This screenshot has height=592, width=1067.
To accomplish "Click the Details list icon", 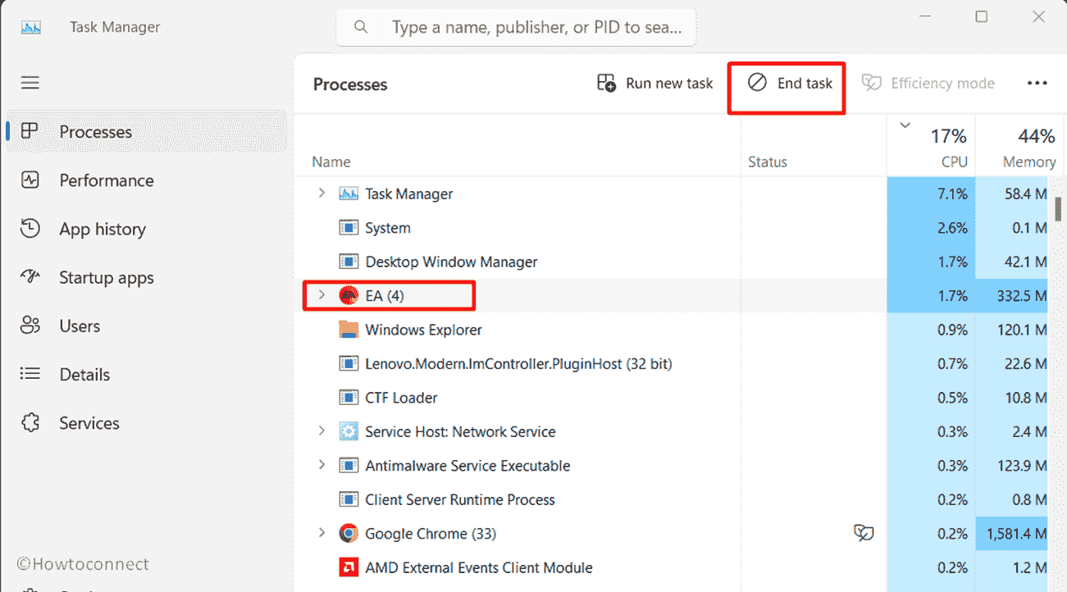I will 30,374.
